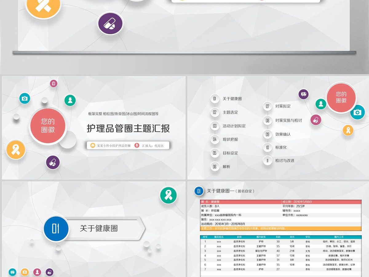Image resolution: width=369 pixels, height=277 pixels.
Task: Click the 副主任护师 cell in row 3
Action: [x=261, y=251]
